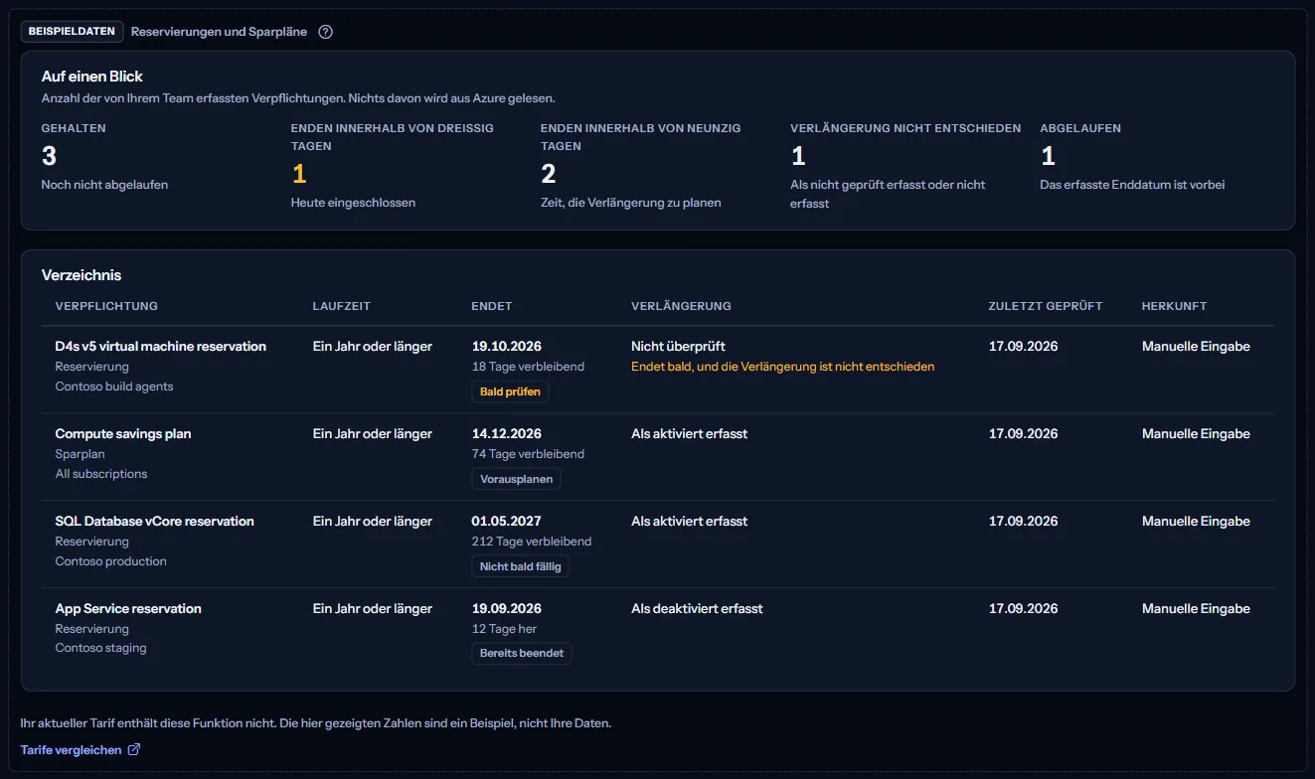The height and width of the screenshot is (779, 1315).
Task: Click end date 19.10.2026
Action: click(507, 347)
